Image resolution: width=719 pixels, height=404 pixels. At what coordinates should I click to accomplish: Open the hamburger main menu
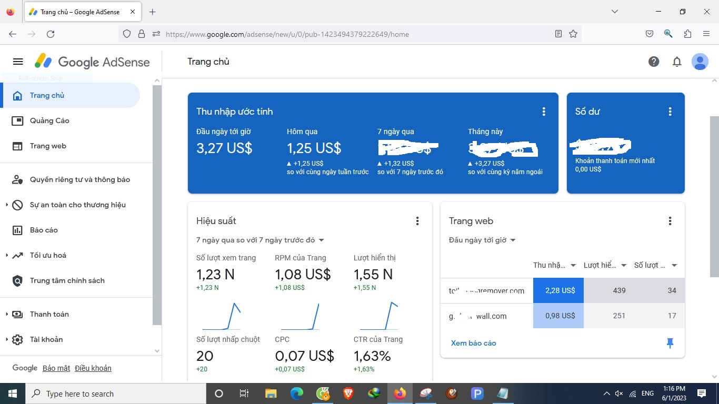click(x=18, y=62)
